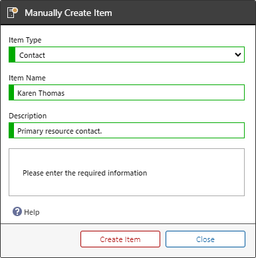The height and width of the screenshot is (258, 256).
Task: Click the Item Name label
Action: [27, 78]
